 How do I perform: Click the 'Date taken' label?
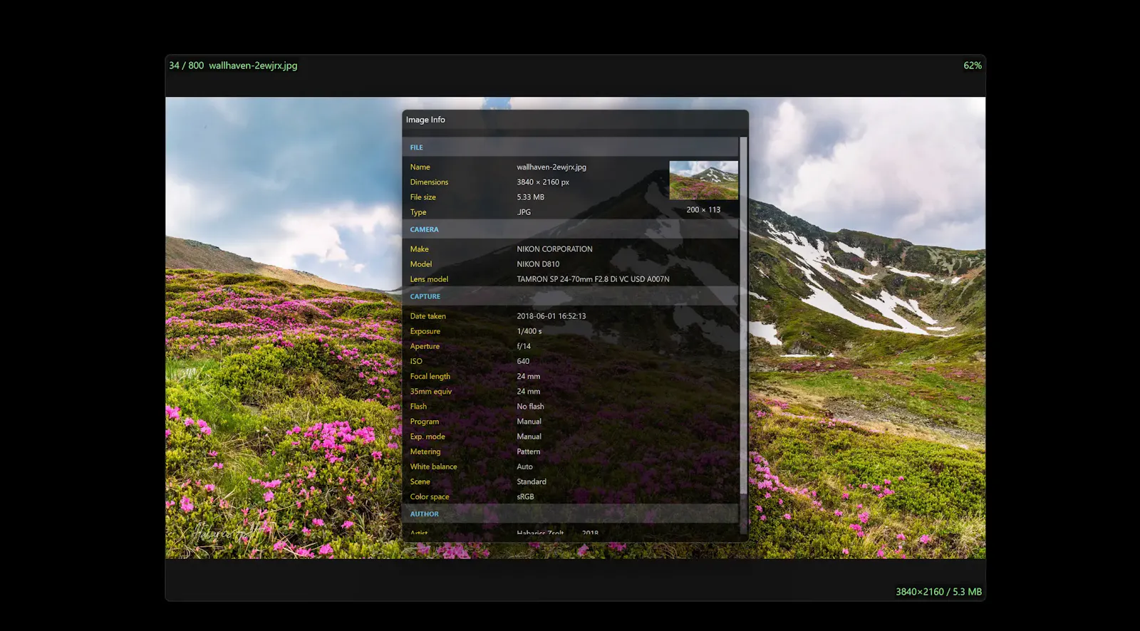(428, 316)
